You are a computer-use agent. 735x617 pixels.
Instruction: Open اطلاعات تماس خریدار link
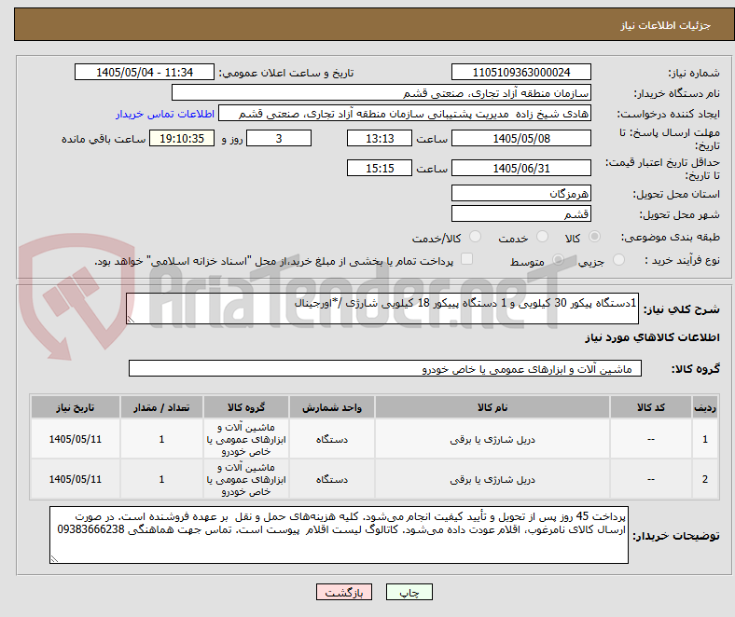(165, 114)
